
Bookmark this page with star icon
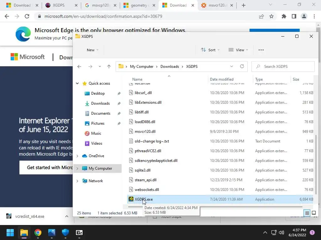click(x=271, y=16)
